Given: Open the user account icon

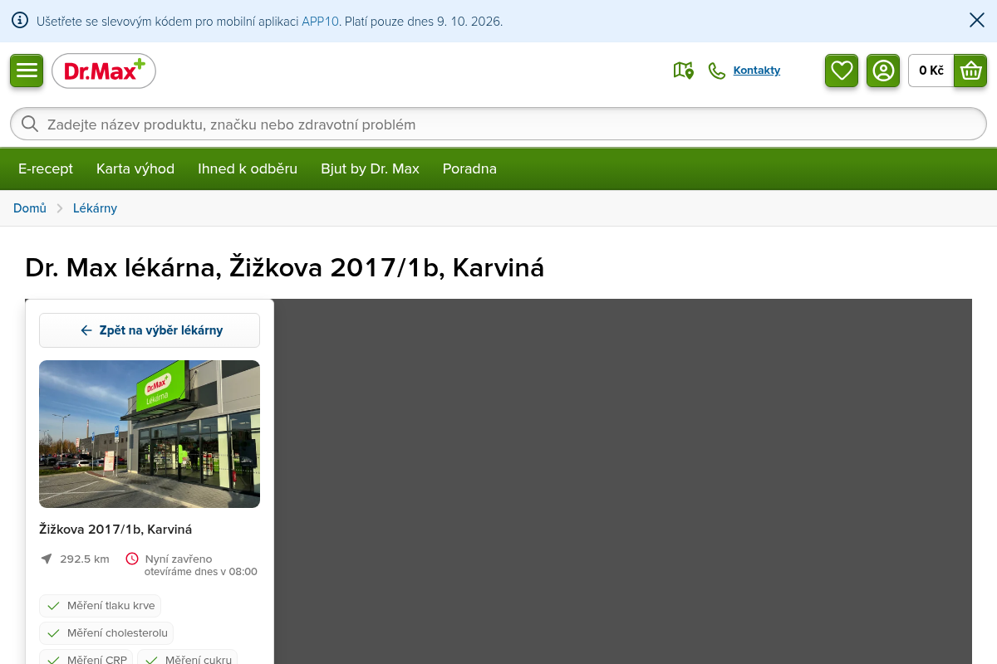Looking at the screenshot, I should [x=883, y=71].
